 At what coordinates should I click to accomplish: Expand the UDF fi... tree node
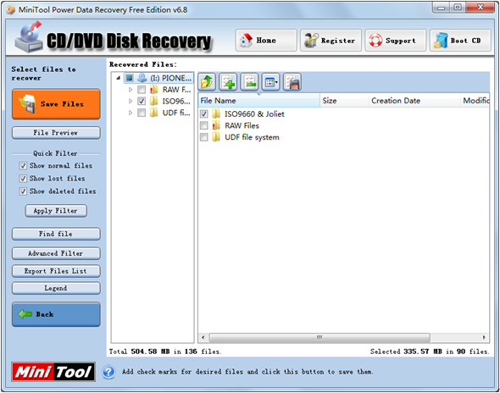[x=131, y=113]
